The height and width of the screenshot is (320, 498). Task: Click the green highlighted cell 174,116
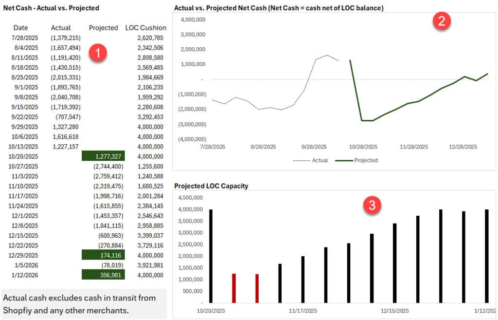tap(104, 255)
